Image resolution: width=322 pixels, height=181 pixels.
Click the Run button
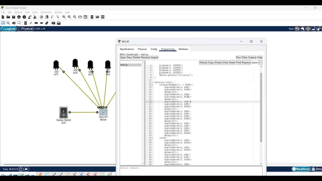(238, 57)
